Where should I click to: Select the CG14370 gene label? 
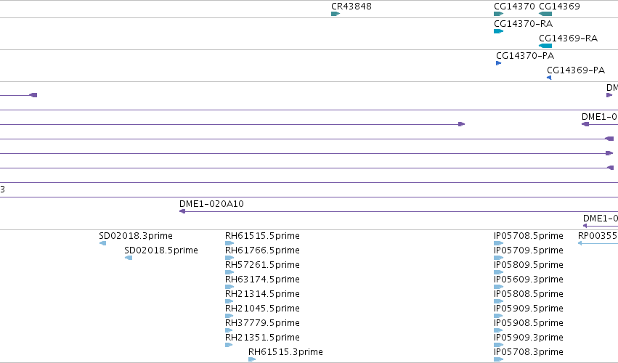pyautogui.click(x=514, y=7)
